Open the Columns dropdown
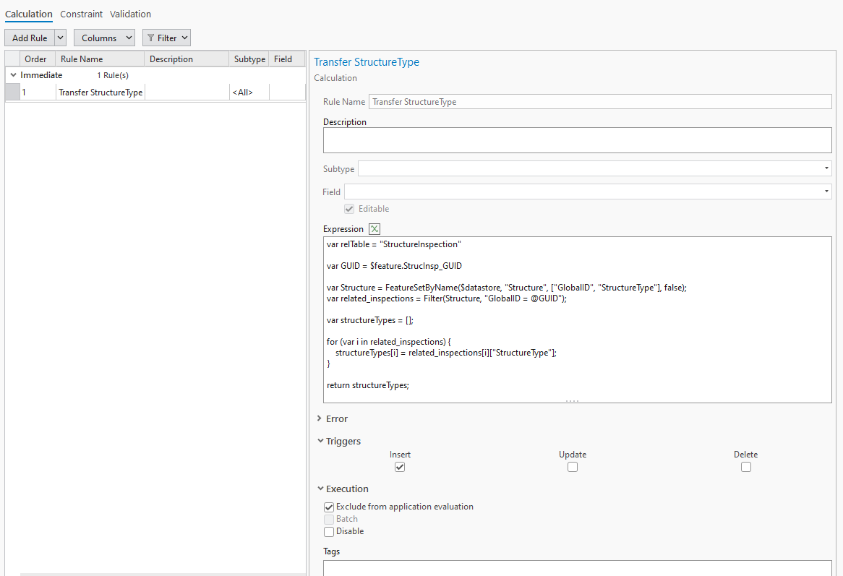Image resolution: width=843 pixels, height=576 pixels. point(104,37)
